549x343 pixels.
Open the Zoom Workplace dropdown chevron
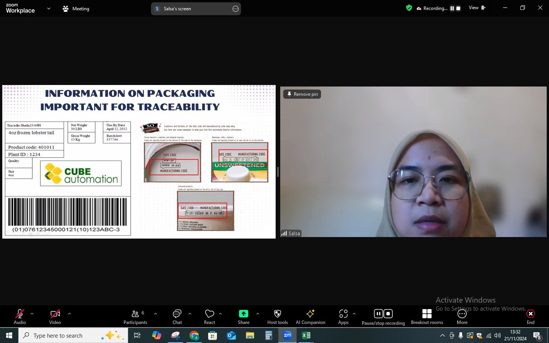click(48, 8)
